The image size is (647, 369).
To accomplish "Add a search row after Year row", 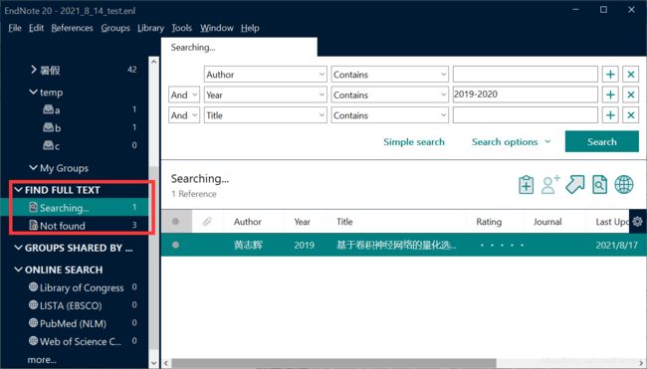I will (610, 94).
